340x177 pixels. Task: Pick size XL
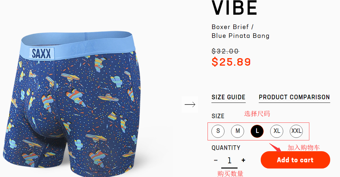[277, 131]
